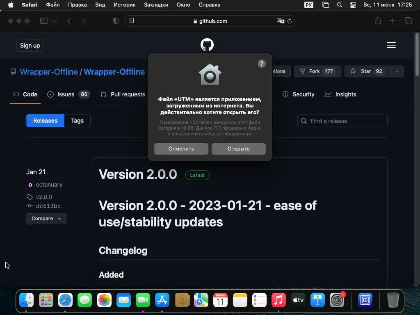Show tab overview
420x315 pixels.
click(409, 21)
